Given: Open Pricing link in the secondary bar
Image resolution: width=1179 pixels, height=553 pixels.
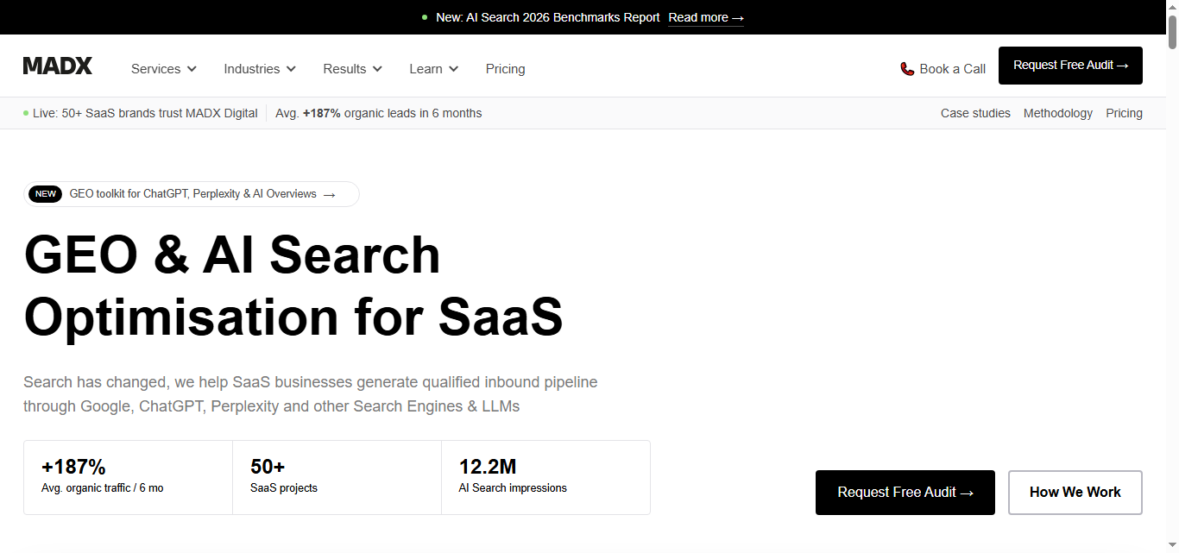Looking at the screenshot, I should (1125, 113).
